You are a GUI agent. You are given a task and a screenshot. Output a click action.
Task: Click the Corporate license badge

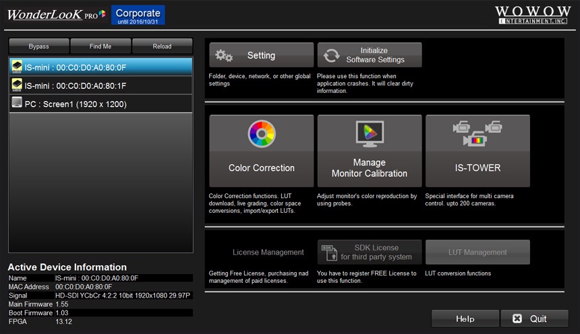click(138, 15)
